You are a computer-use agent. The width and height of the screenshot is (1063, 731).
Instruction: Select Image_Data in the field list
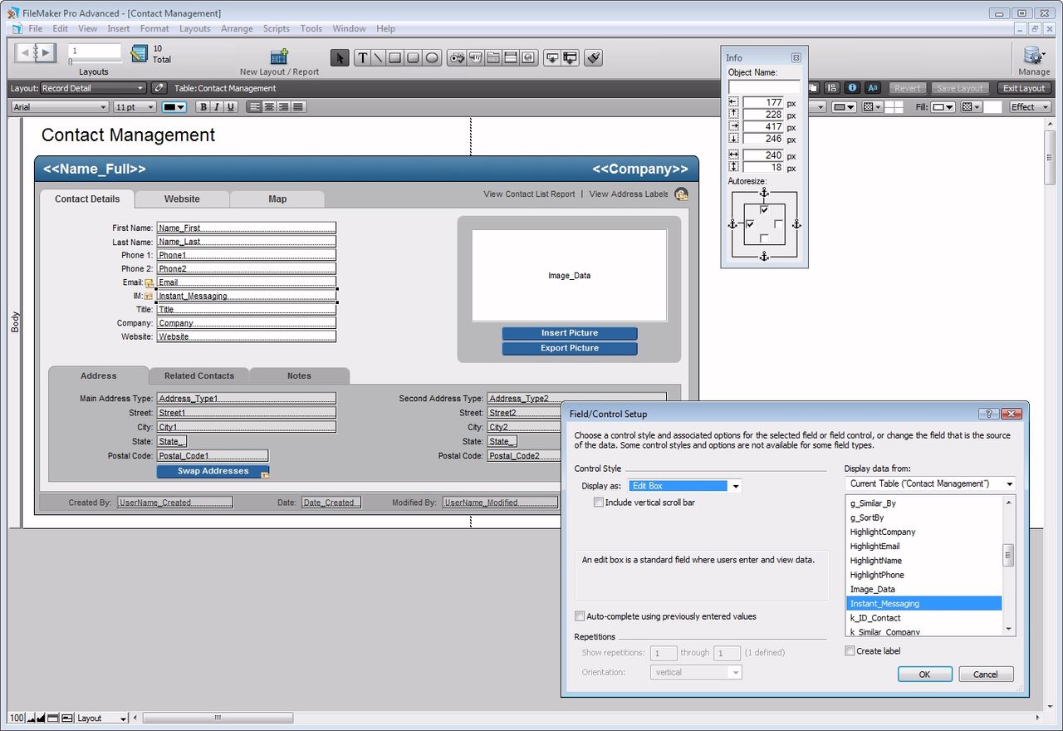coord(924,589)
